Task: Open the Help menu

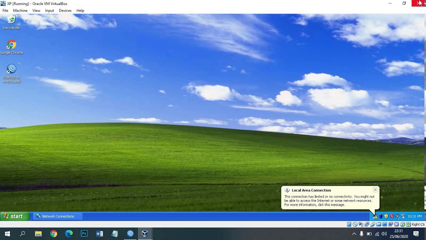Action: [80, 11]
